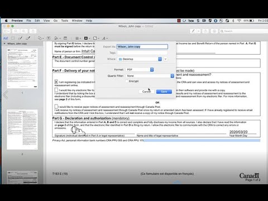Select the Note tool
Image resolution: width=268 pixels, height=201 pixels.
(x=65, y=38)
